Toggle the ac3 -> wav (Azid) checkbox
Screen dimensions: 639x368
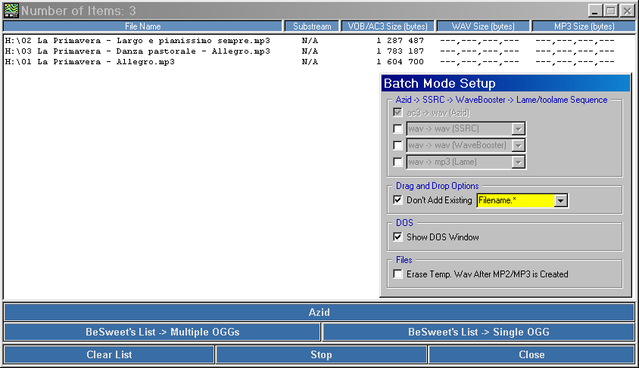click(397, 113)
